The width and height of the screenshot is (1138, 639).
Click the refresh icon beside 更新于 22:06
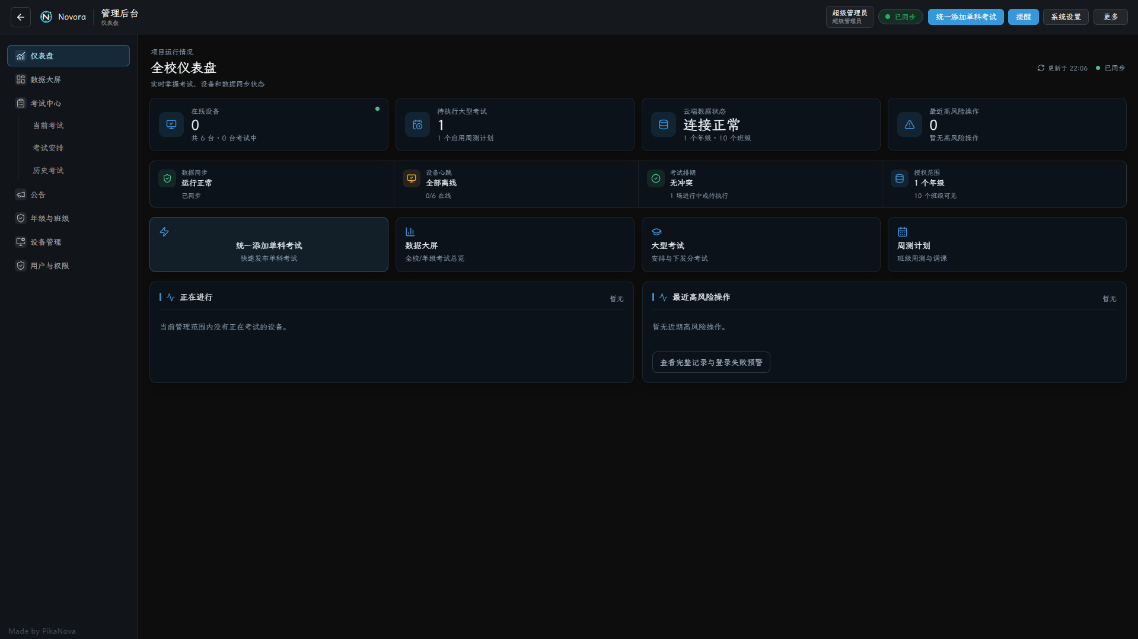(x=1041, y=68)
